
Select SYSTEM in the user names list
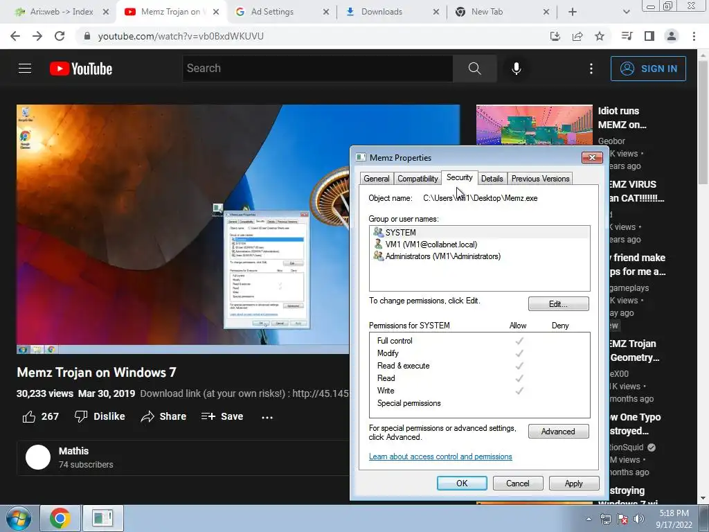pyautogui.click(x=479, y=233)
